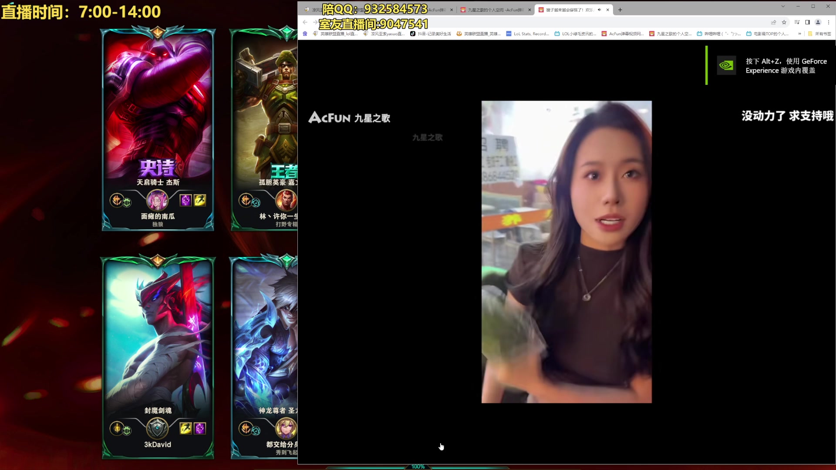Open 英雄联盟直播_英雄 bookmark with orange icon
The height and width of the screenshot is (470, 836).
[479, 34]
